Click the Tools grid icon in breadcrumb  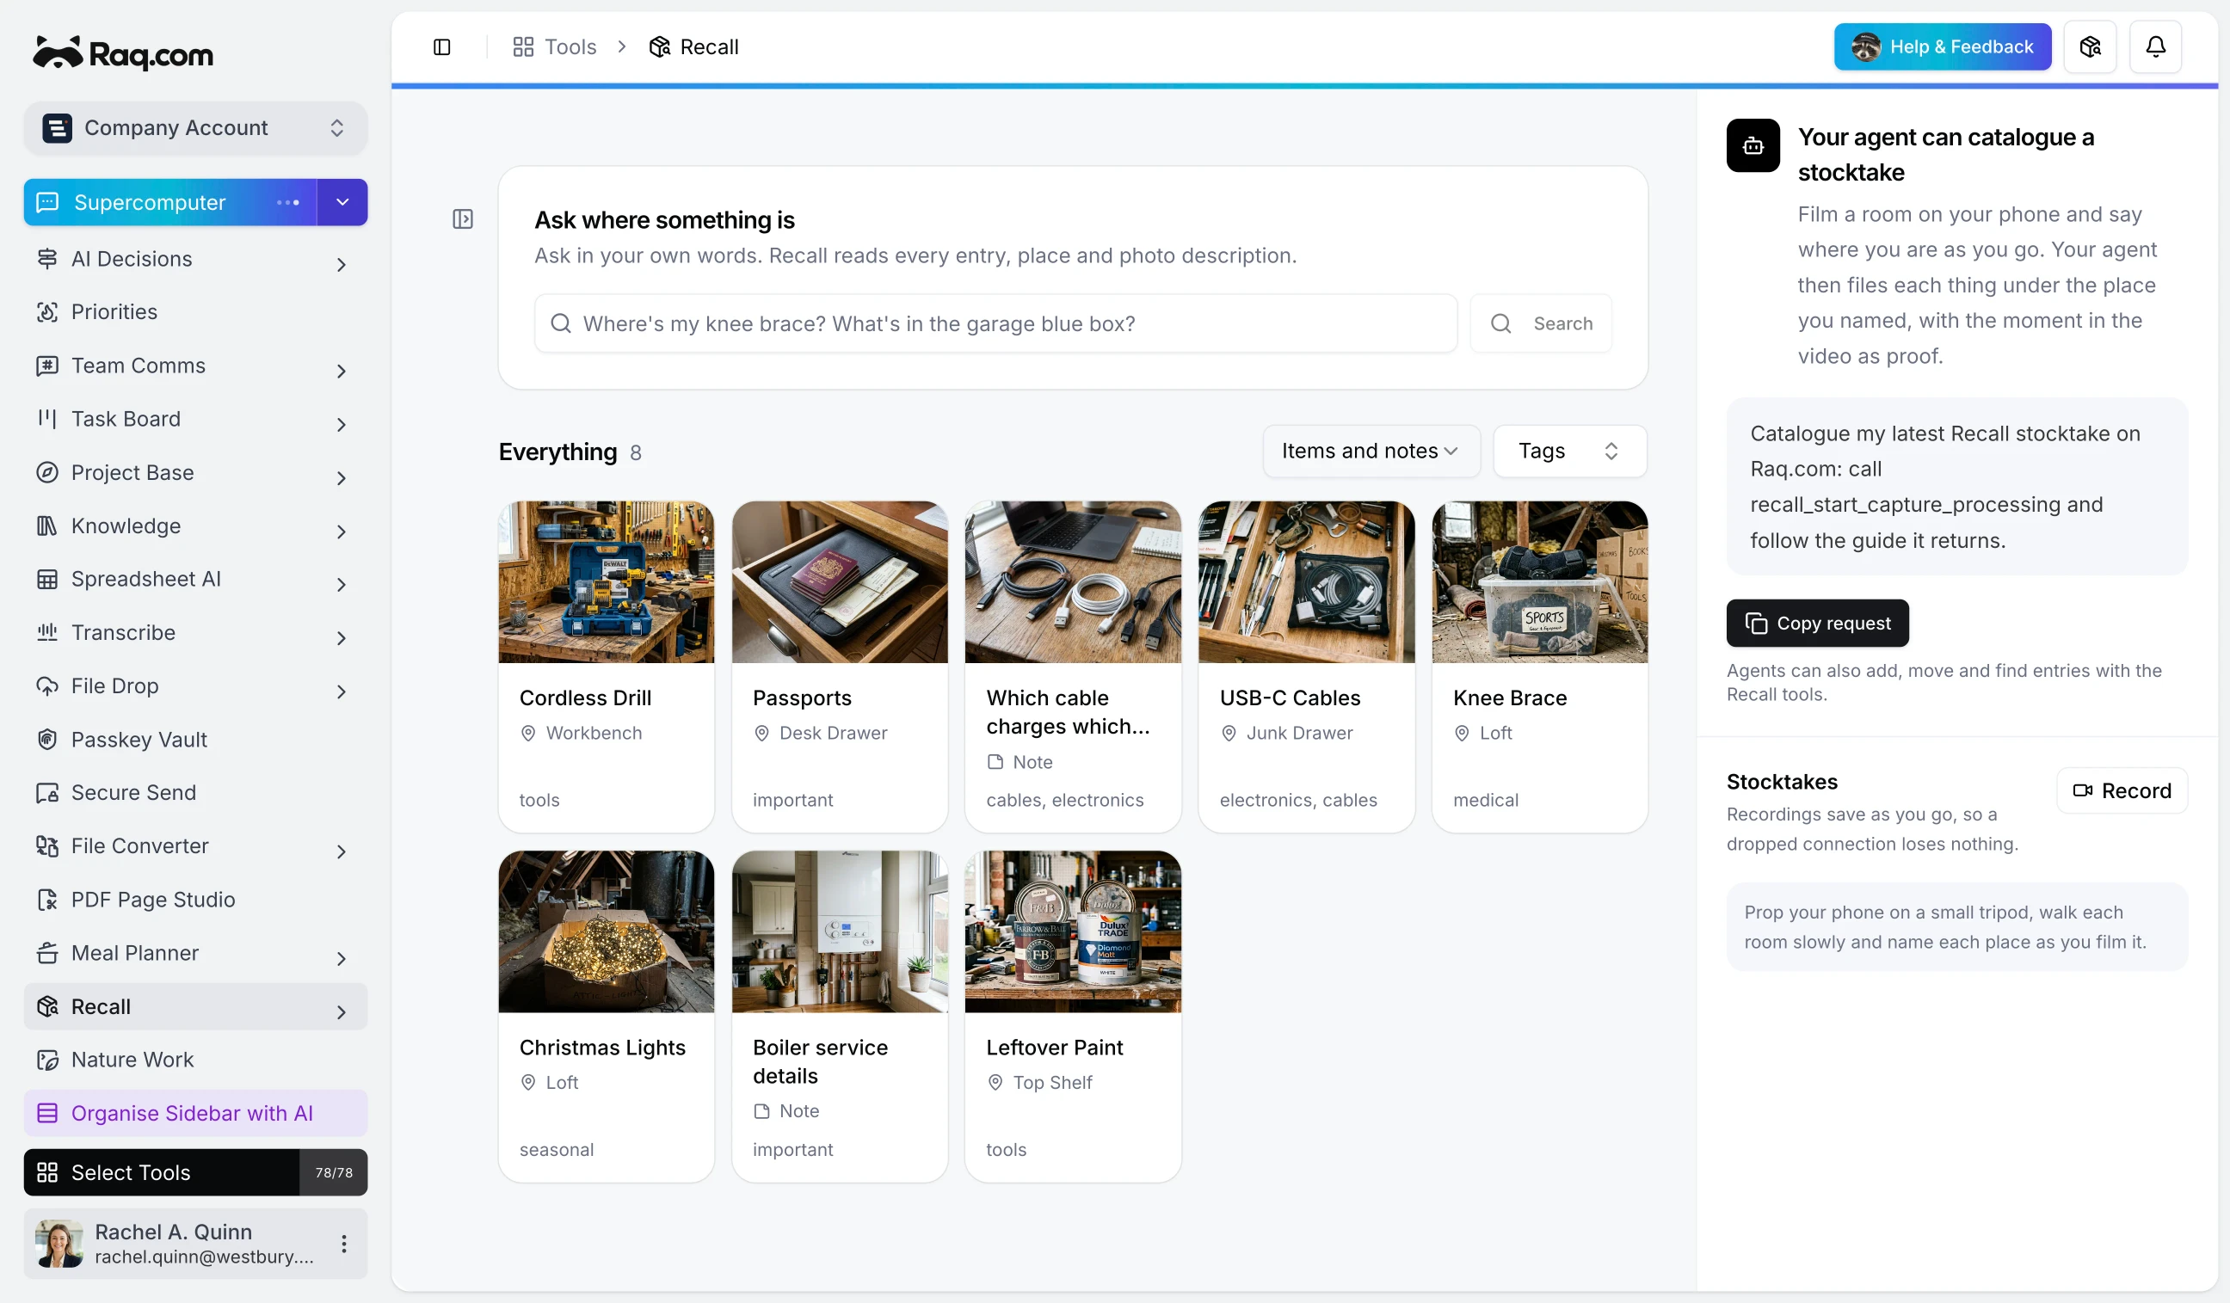tap(523, 47)
